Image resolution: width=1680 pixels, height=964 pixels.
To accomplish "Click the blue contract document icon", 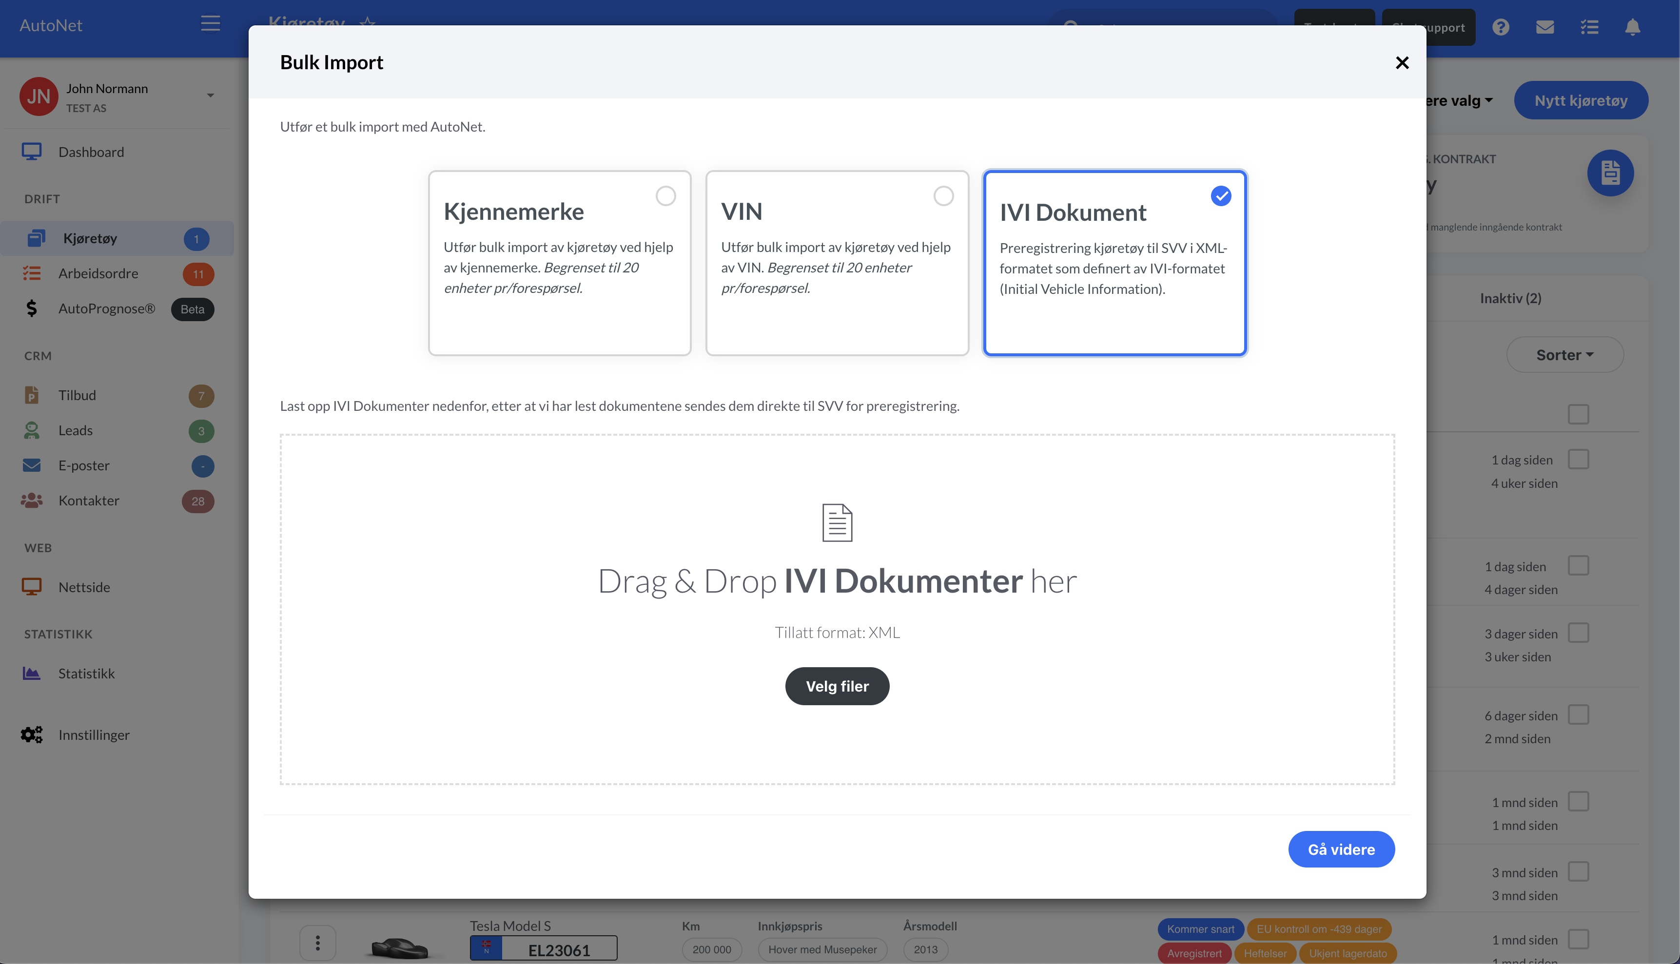I will (1610, 174).
